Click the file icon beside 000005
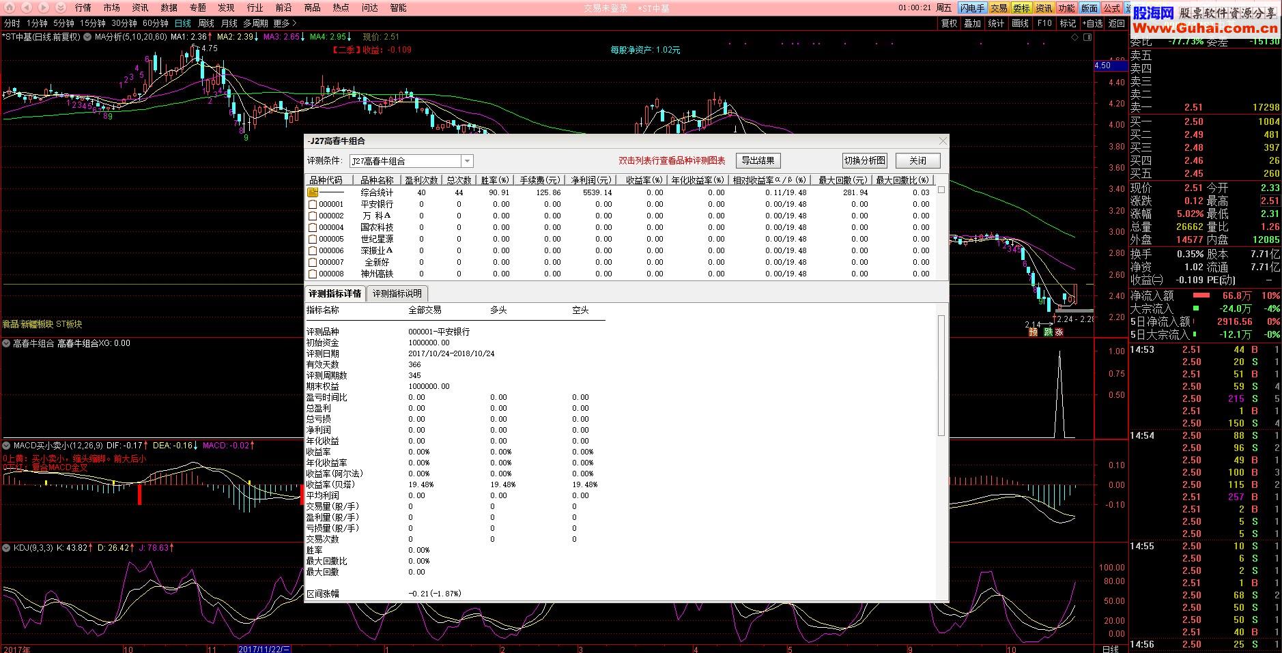Viewport: 1282px width, 653px height. (313, 239)
